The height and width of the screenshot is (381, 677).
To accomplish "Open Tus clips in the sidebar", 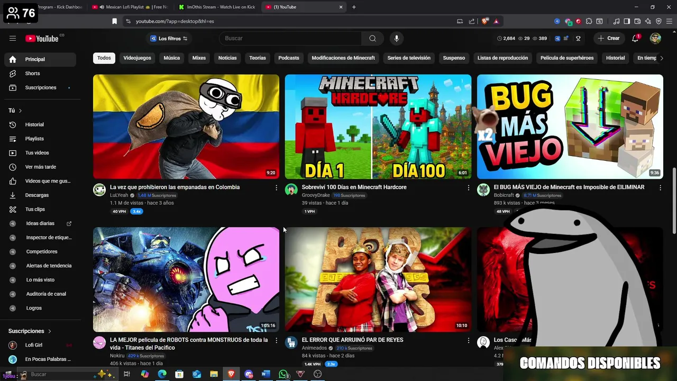I will coord(40,209).
